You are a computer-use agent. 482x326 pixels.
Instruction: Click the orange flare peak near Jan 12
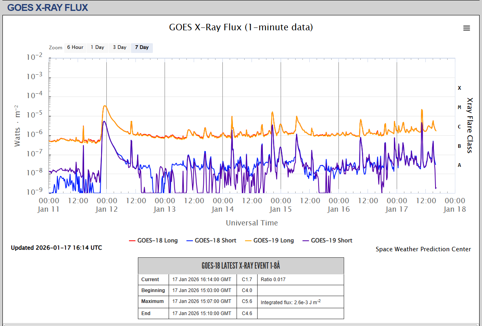(x=105, y=106)
